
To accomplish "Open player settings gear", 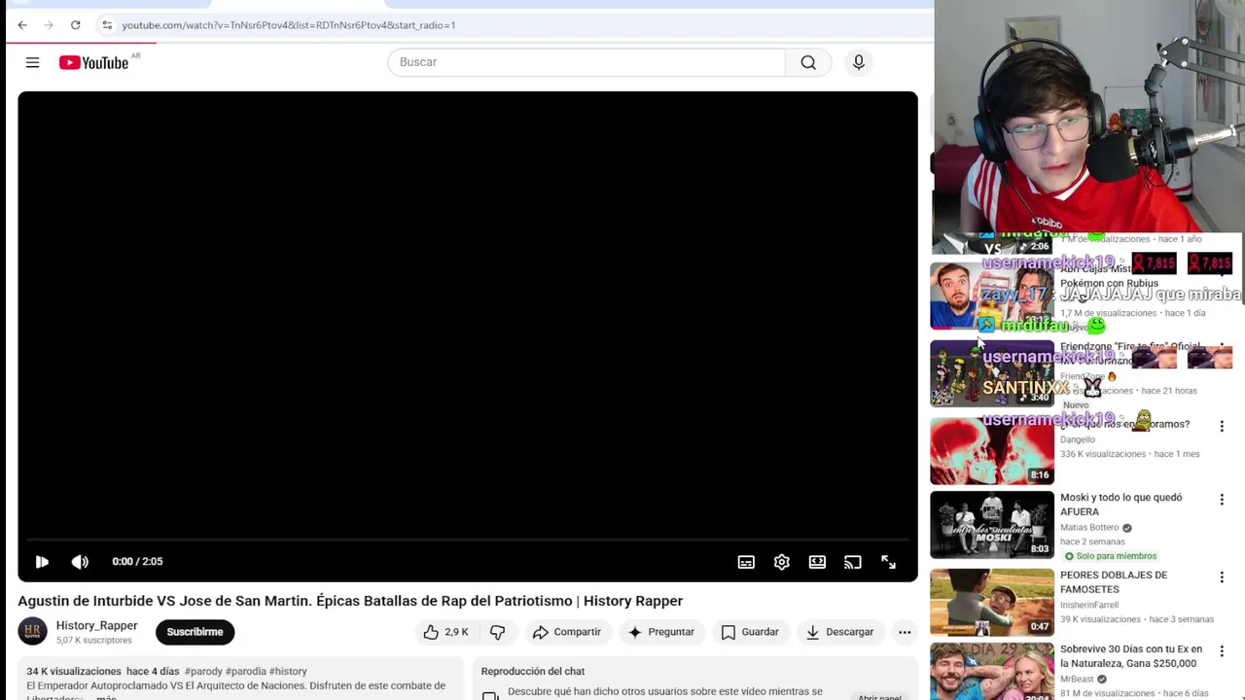I will [782, 562].
